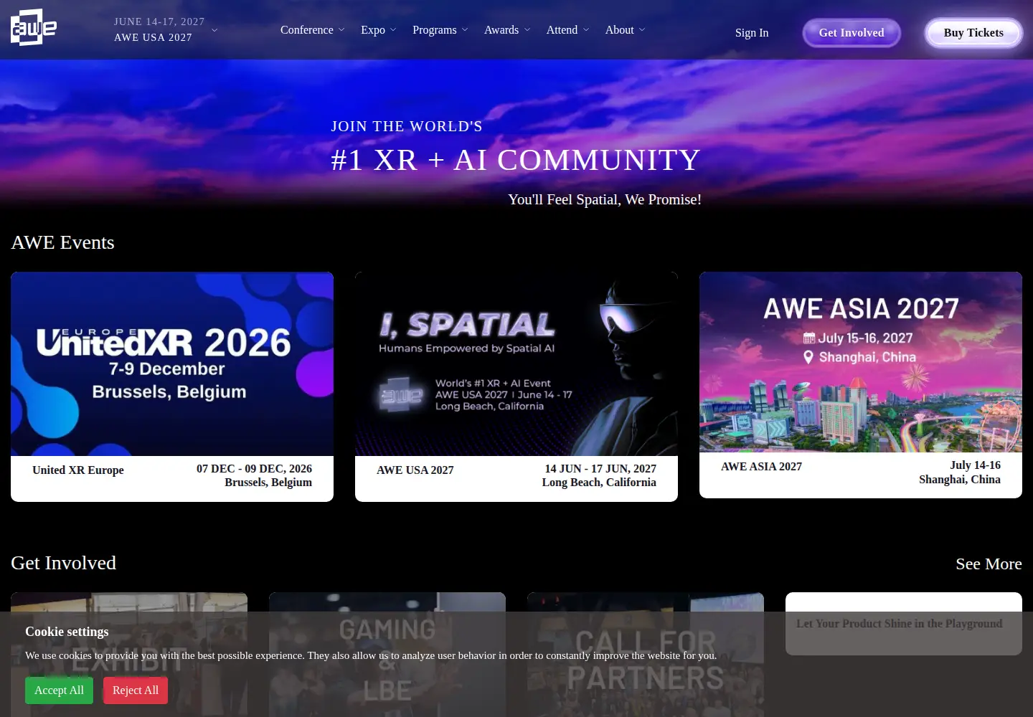Image resolution: width=1033 pixels, height=717 pixels.
Task: Select the AWE ASIA 2027 card title
Action: (761, 467)
